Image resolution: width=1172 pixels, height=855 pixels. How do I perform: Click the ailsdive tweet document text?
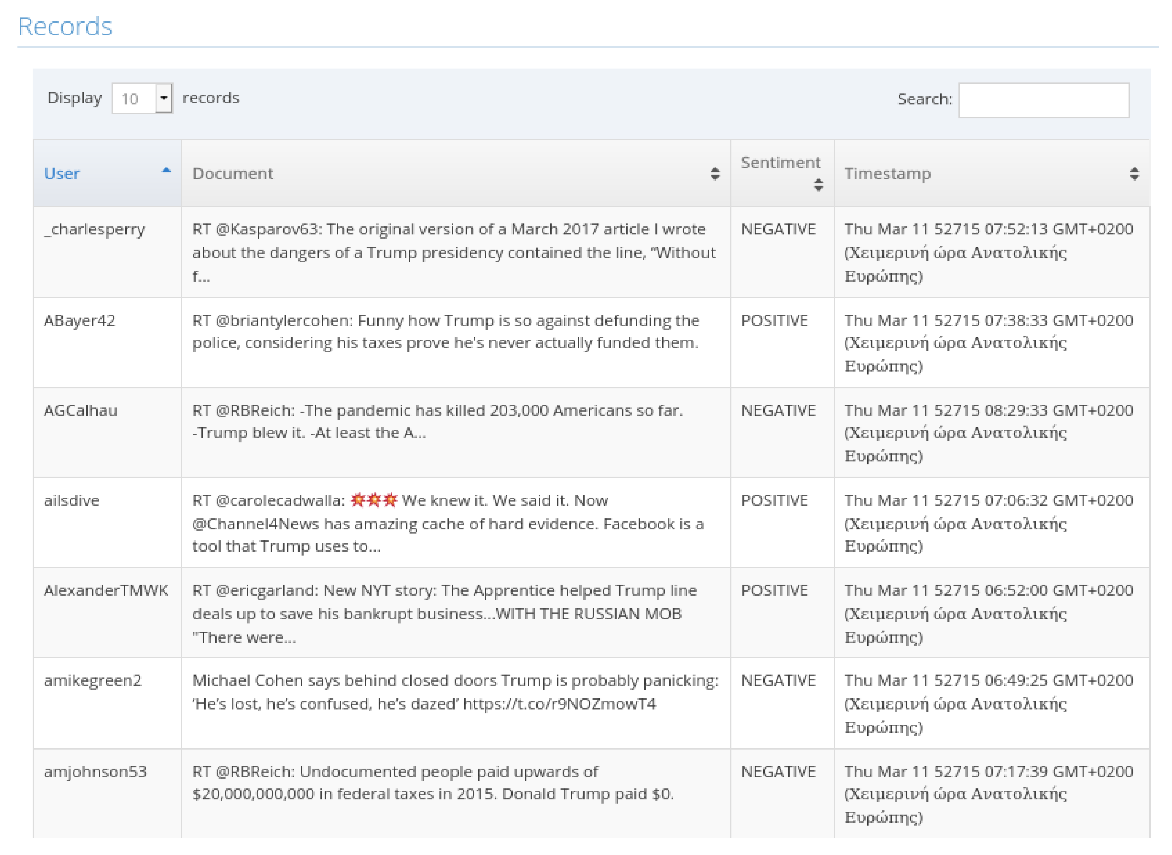(448, 523)
